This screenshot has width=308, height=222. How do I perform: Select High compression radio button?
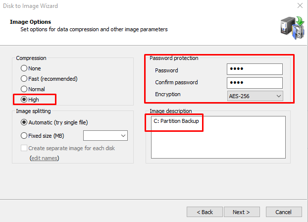coord(30,100)
